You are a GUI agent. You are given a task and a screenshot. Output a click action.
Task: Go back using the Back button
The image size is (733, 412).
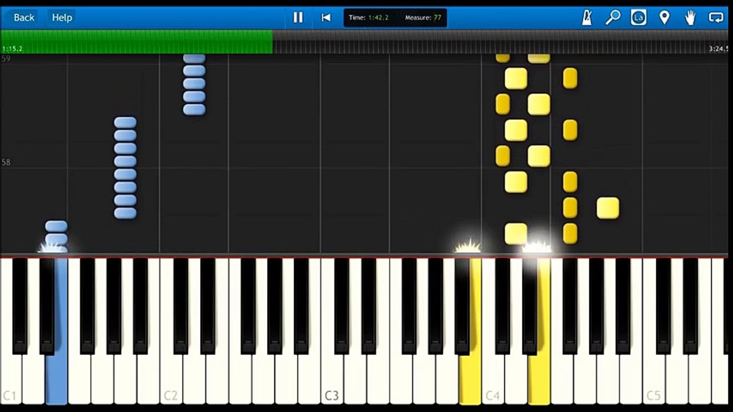[24, 18]
